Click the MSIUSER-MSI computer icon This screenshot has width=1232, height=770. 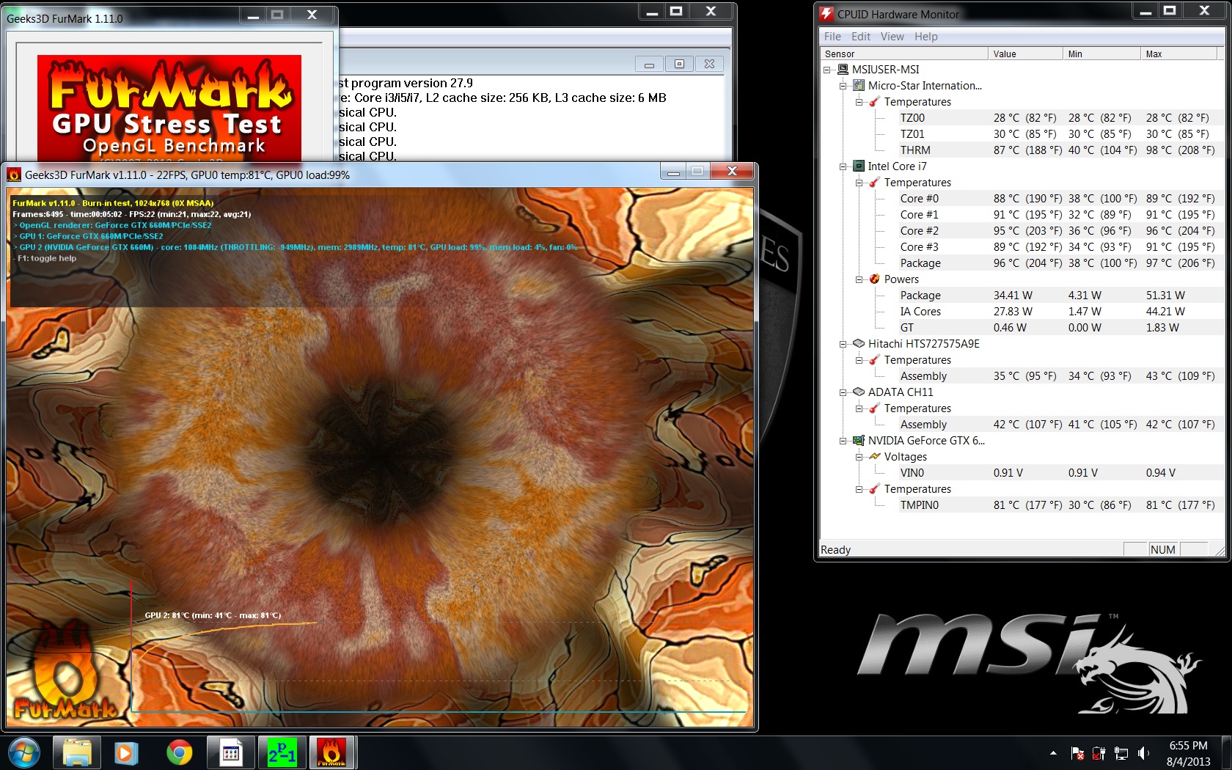(843, 69)
